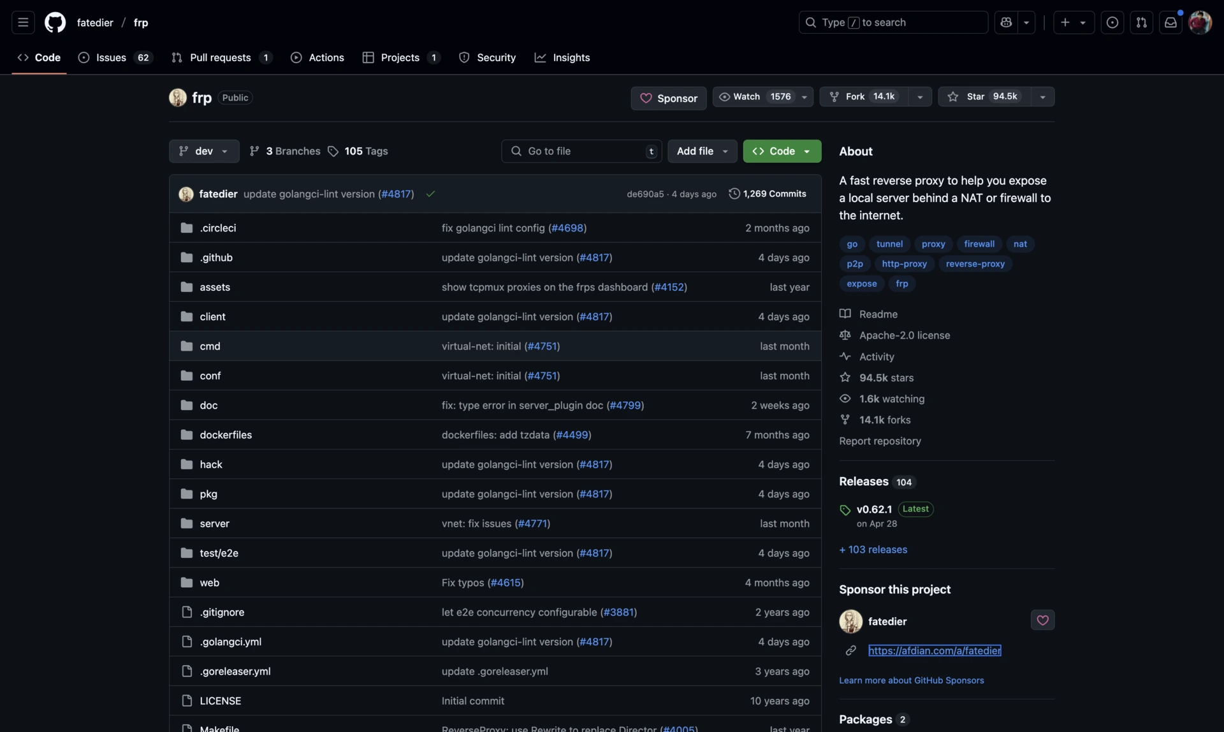Expand the Star lists dropdown arrow
This screenshot has width=1224, height=732.
tap(1042, 97)
